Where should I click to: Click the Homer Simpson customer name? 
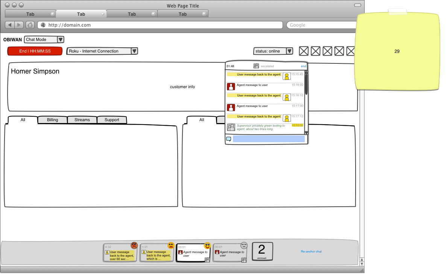point(35,71)
